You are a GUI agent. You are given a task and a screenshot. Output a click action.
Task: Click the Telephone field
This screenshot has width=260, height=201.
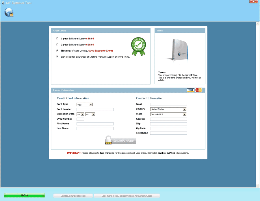[168, 133]
